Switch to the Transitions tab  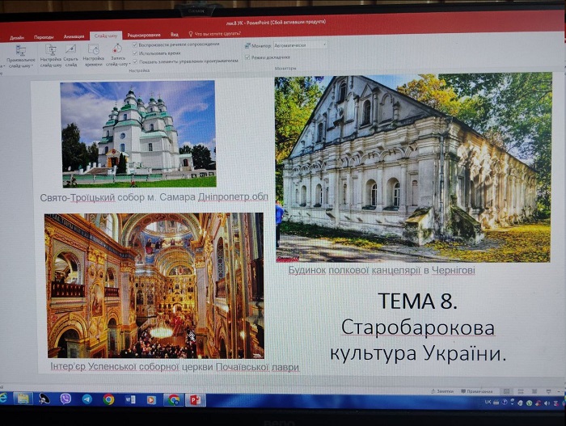click(x=44, y=36)
